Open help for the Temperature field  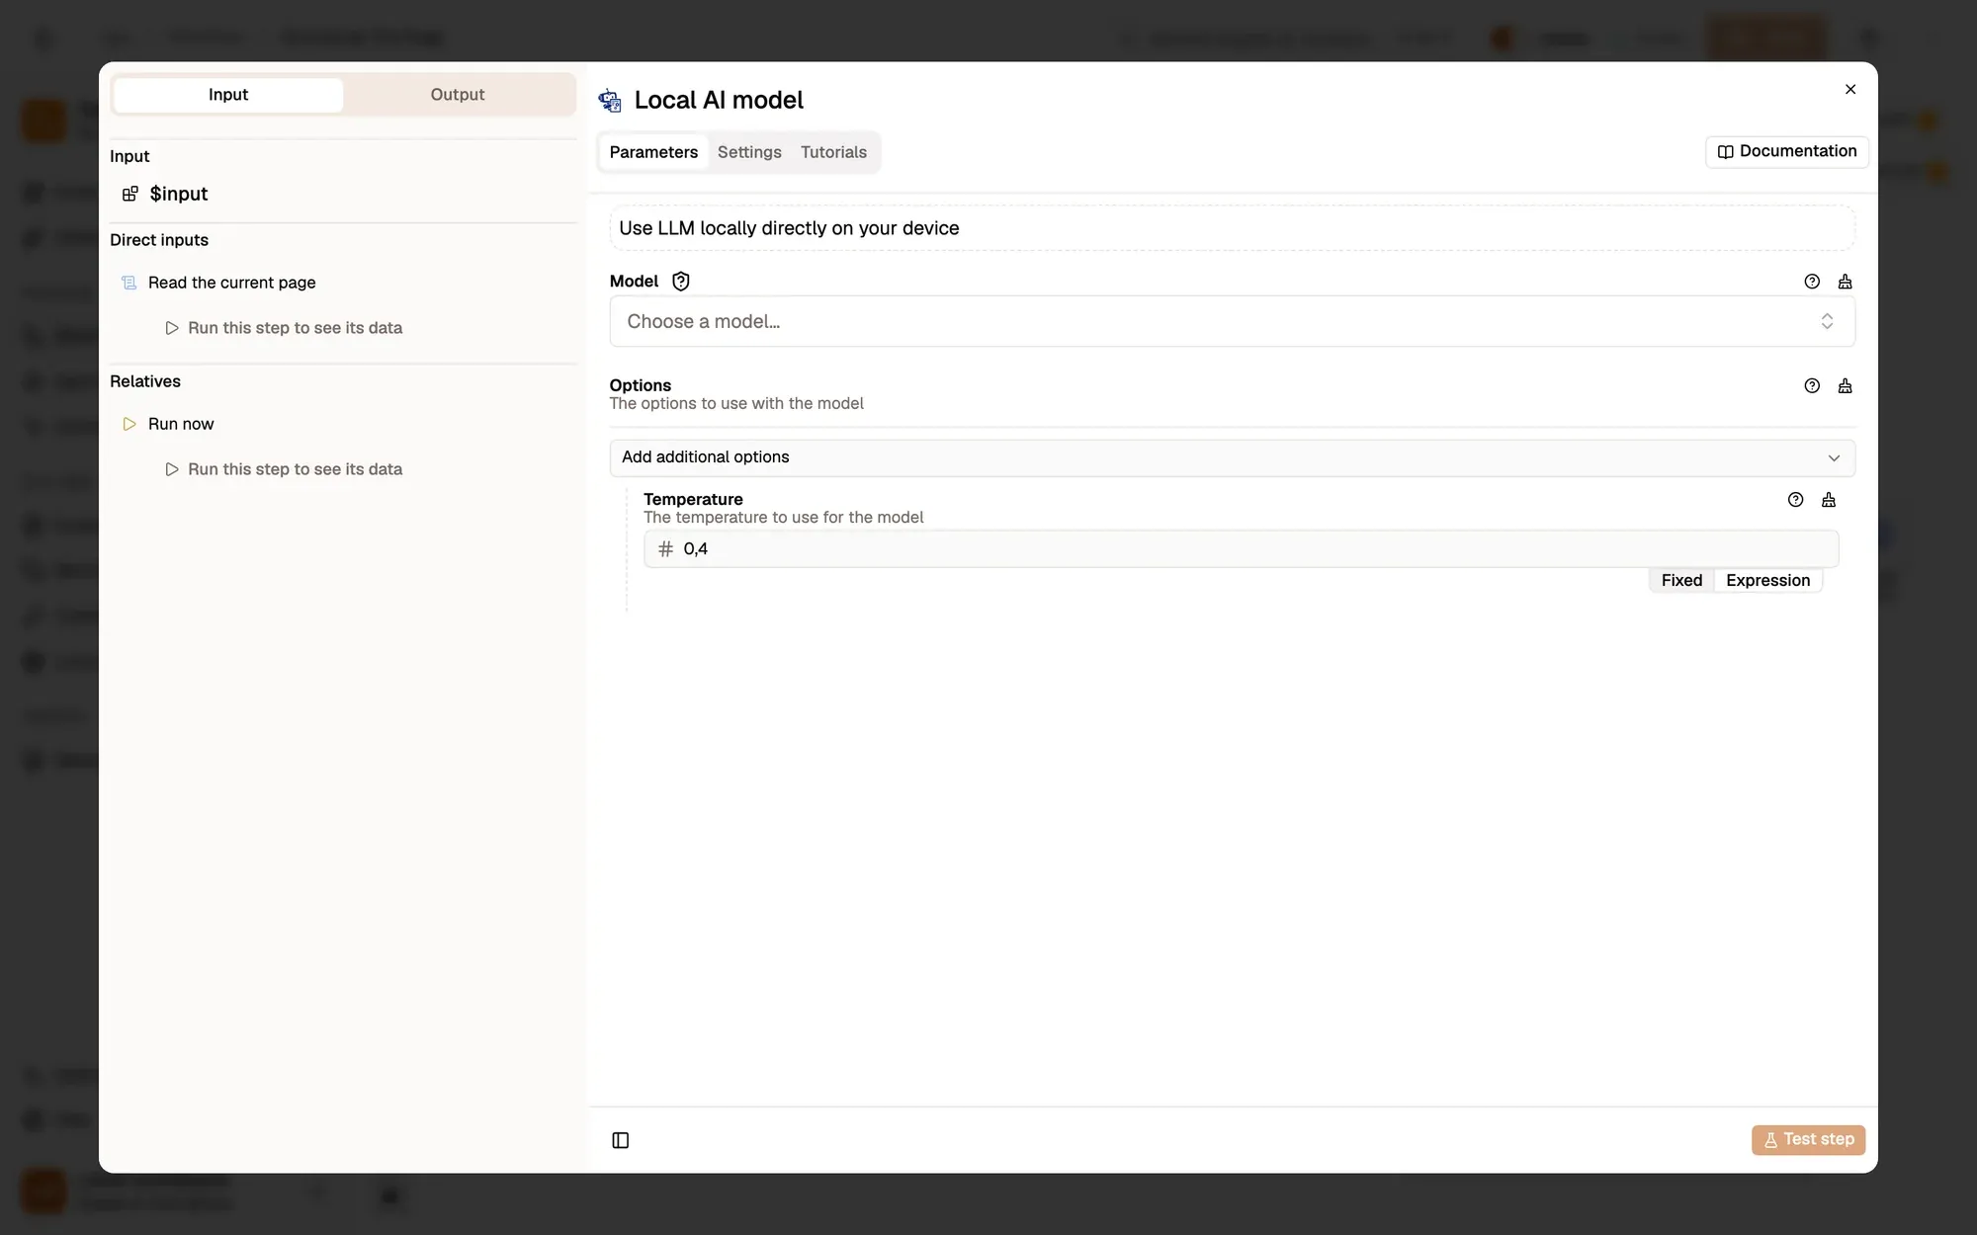(x=1796, y=500)
